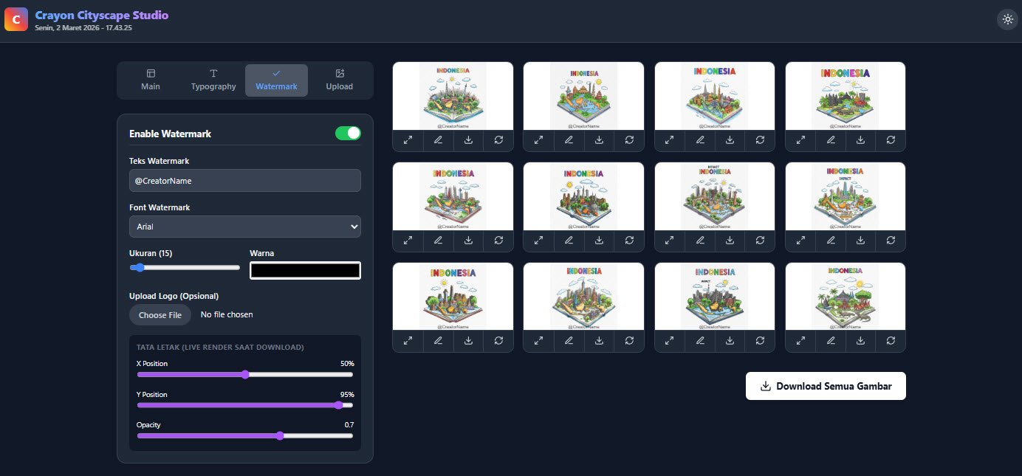The image size is (1022, 476).
Task: Edit the second image in the top row
Action: [x=569, y=139]
